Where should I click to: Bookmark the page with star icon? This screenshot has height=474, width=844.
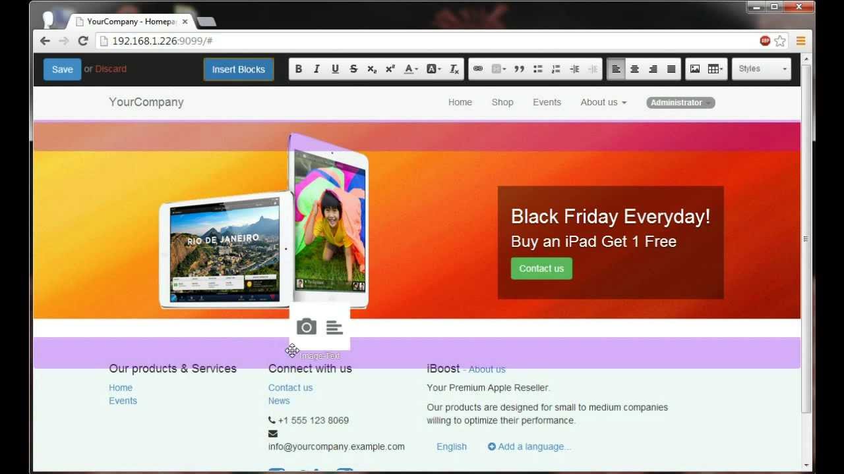coord(780,41)
